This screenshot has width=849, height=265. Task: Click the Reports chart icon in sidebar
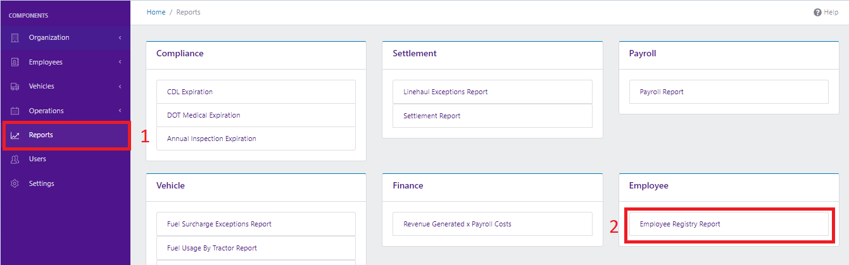(15, 135)
